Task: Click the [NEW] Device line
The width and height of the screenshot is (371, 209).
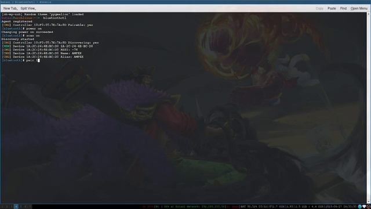Action: click(47, 46)
